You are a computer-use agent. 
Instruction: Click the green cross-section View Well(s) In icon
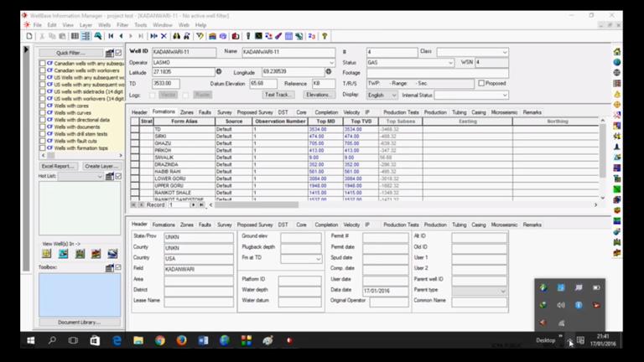[80, 254]
